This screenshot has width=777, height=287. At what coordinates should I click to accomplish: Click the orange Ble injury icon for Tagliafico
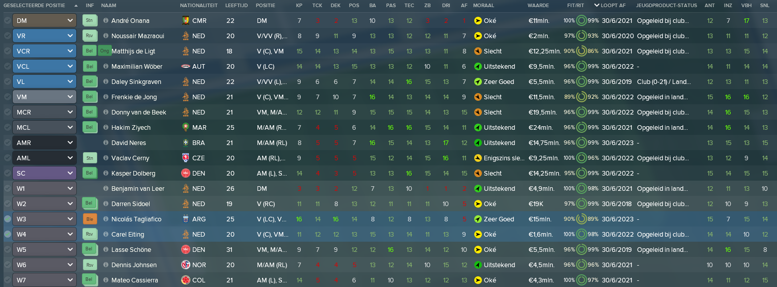pos(90,219)
